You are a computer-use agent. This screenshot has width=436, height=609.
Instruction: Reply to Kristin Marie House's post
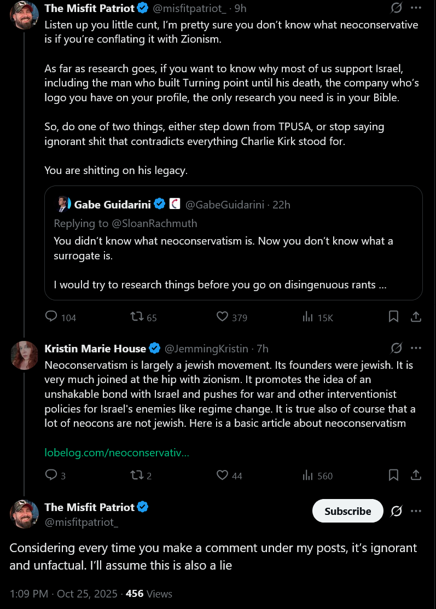coord(51,475)
